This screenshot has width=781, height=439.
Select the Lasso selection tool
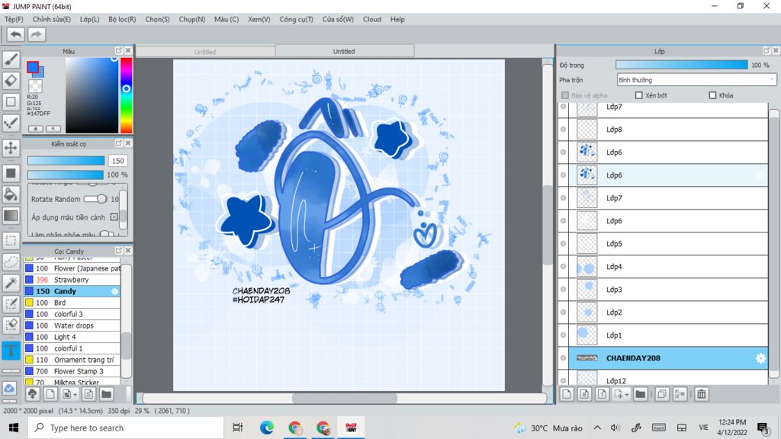(x=11, y=262)
